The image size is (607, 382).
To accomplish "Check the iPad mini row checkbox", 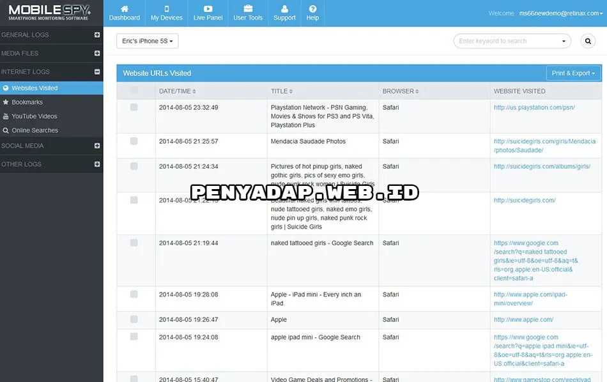I will click(x=134, y=294).
